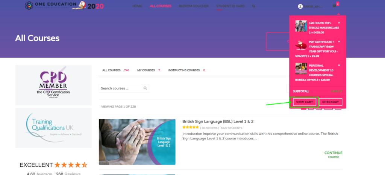Viewport: 385px width, 175px height.
Task: Click the Checkout button
Action: pos(330,102)
